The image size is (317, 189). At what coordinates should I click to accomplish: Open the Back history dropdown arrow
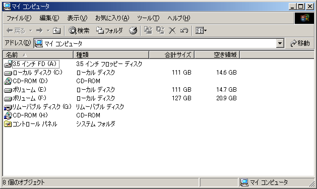tap(31, 31)
